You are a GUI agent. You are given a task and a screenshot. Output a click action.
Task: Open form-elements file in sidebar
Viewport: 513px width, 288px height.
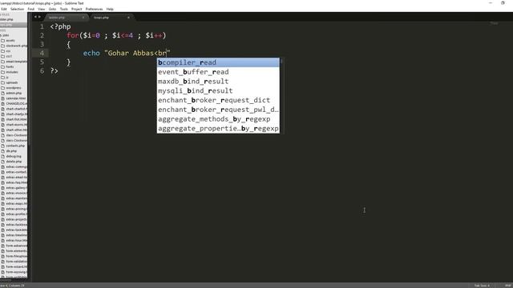tap(16, 250)
